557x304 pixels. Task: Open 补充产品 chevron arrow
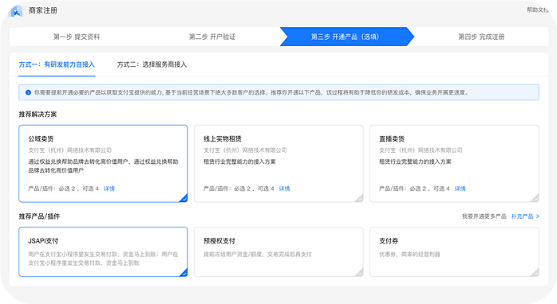(x=538, y=216)
